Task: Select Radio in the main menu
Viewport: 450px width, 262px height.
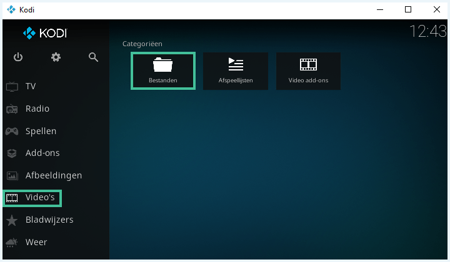Action: click(x=37, y=109)
